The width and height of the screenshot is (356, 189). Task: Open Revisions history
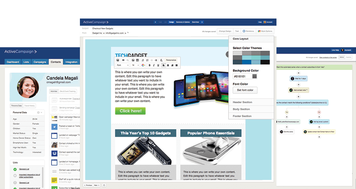pyautogui.click(x=248, y=31)
